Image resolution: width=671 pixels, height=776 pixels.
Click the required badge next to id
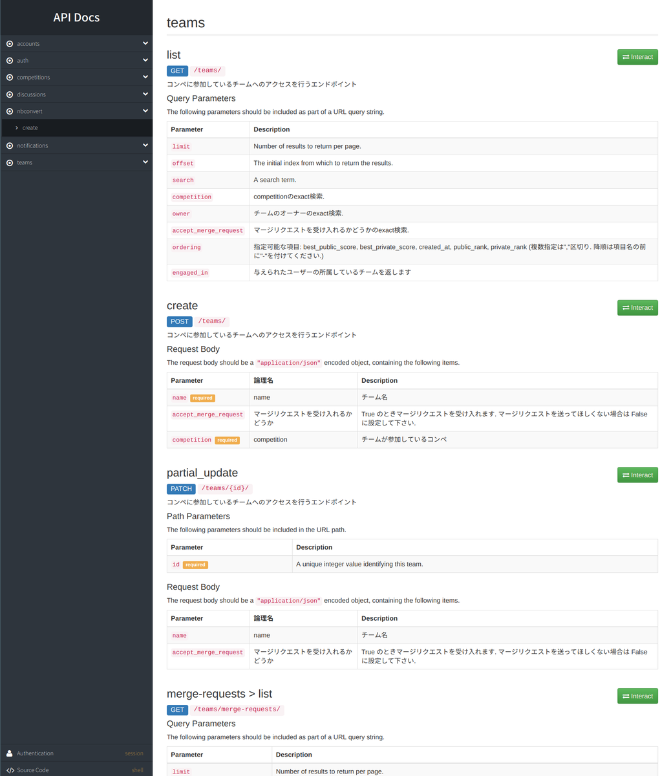click(195, 565)
